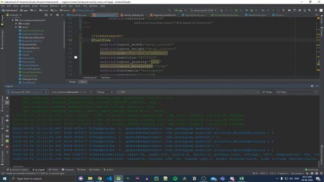This screenshot has height=182, width=324.
Task: Open the Version Control tool window
Action: pyautogui.click(x=17, y=170)
